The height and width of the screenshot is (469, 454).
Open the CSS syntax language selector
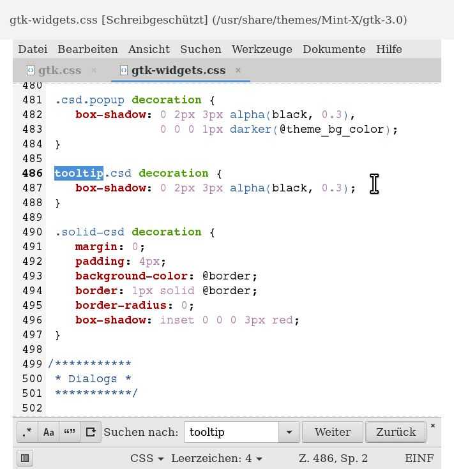pyautogui.click(x=147, y=458)
